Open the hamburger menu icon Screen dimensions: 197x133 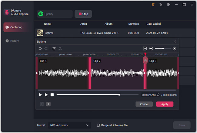pyautogui.click(x=169, y=5)
